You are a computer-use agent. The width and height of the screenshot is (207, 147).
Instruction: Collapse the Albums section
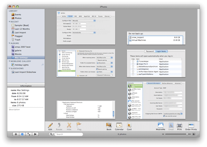[x=10, y=43]
